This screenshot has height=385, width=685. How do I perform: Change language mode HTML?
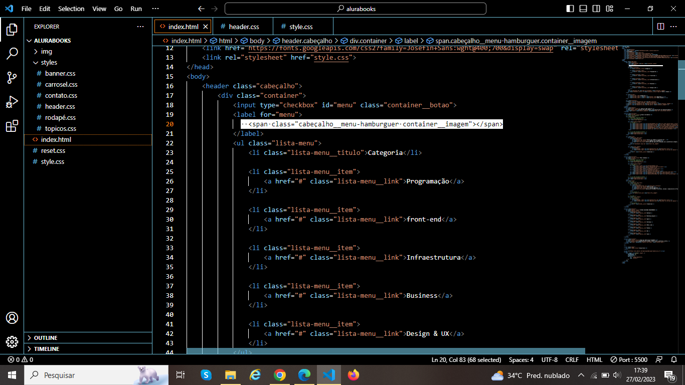click(x=594, y=360)
